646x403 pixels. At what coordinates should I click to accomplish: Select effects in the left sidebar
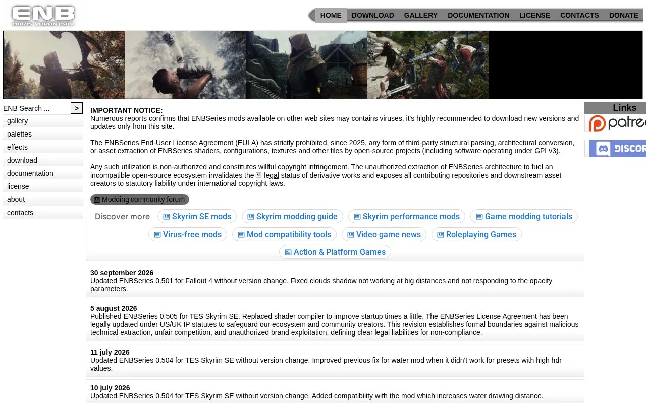point(43,147)
